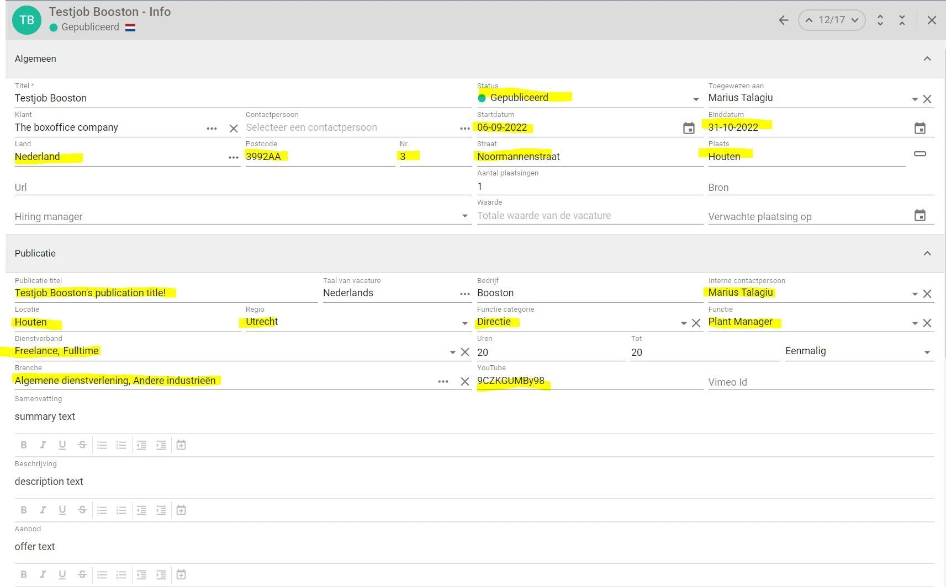Open Contactpersoon lookup with three dots
946x587 pixels.
(x=464, y=129)
